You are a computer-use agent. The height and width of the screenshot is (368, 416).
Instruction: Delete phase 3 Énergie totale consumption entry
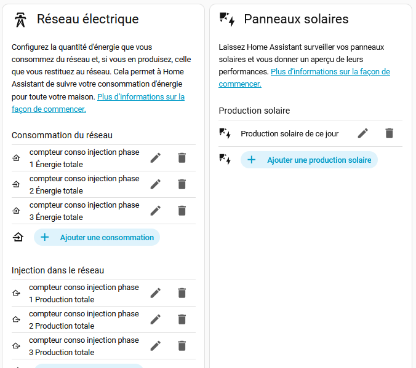click(182, 211)
